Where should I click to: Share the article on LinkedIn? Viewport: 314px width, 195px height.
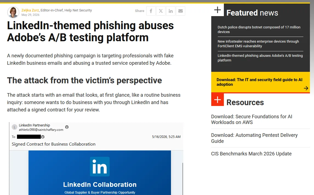(171, 11)
